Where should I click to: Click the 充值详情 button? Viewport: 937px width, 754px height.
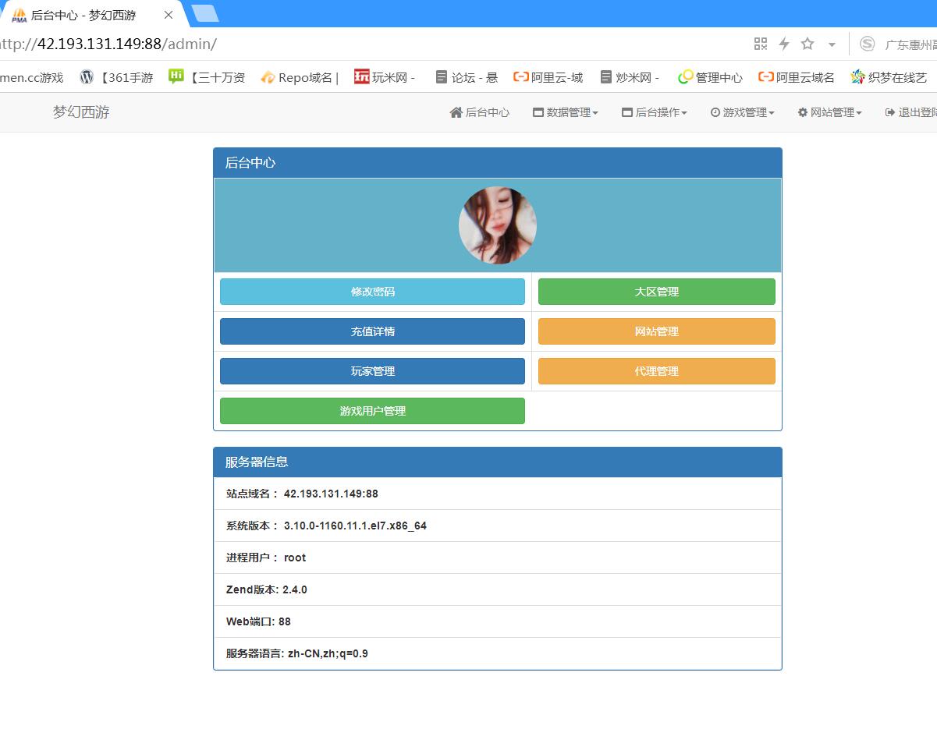tap(372, 331)
